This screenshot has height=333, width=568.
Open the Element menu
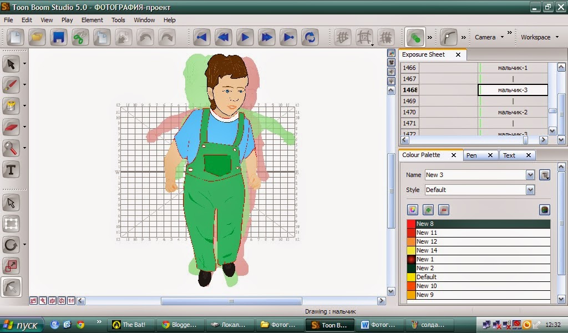click(x=92, y=20)
